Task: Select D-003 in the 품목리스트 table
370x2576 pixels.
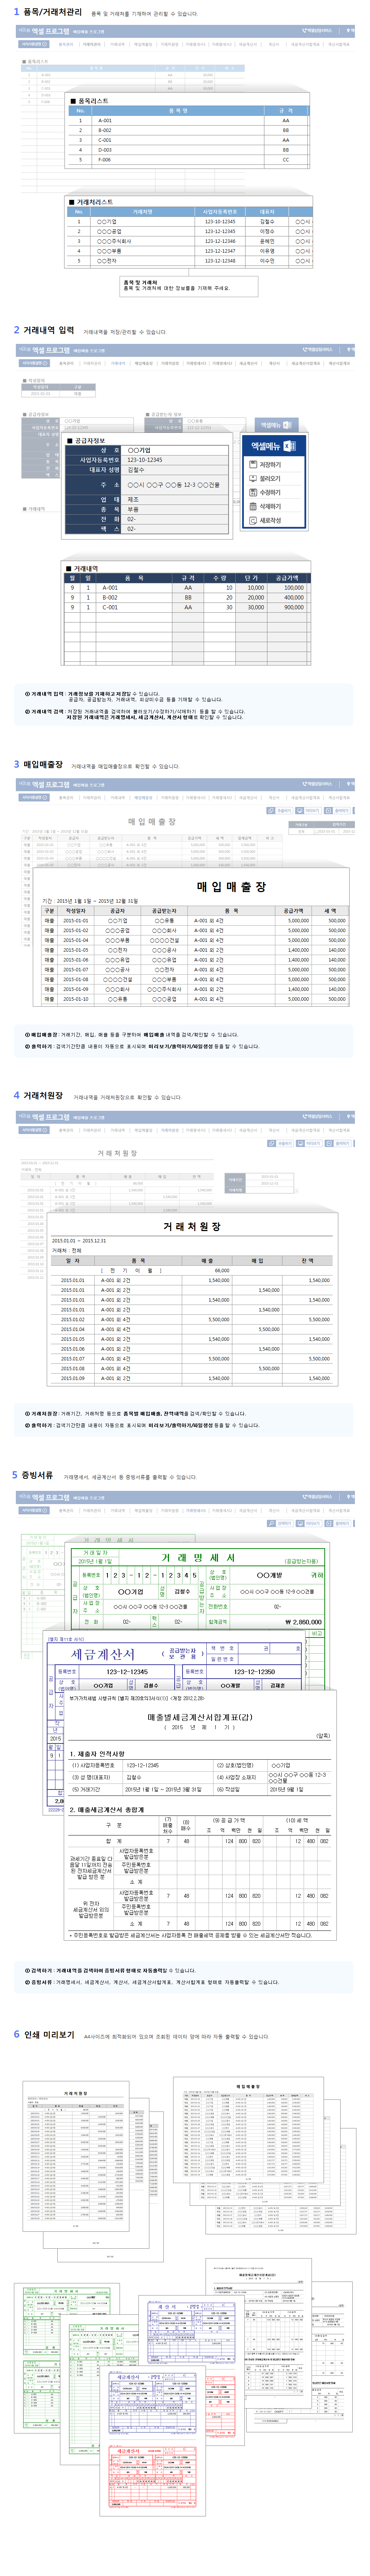Action: point(105,150)
